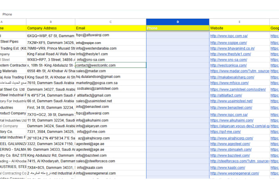The image size is (279, 188).
Task: Select the 66 st, Dammam Saudi Arabia address
Action: (x=50, y=101)
